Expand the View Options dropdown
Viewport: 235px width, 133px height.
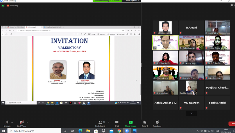133,1
